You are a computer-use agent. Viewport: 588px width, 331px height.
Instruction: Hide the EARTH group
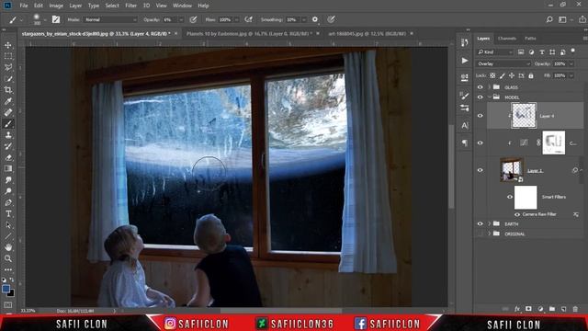[480, 223]
